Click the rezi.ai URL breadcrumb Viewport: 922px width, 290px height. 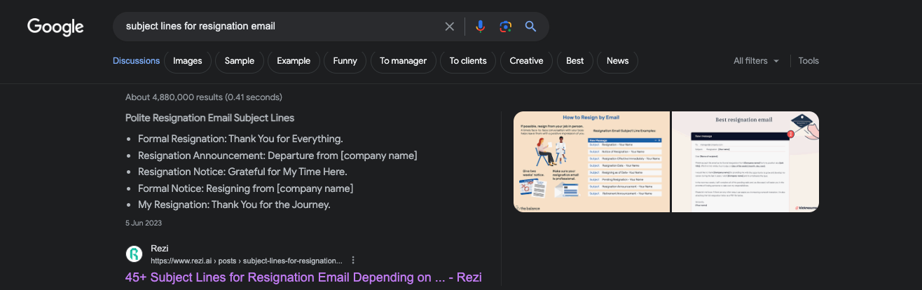pos(247,261)
